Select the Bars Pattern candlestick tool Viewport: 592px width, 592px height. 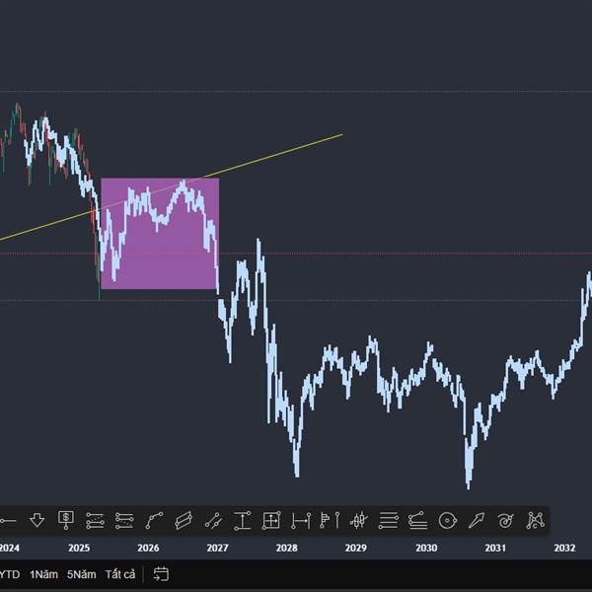359,521
